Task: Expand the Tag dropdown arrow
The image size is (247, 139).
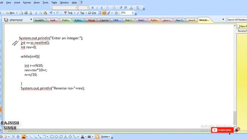Action: pyautogui.click(x=86, y=13)
